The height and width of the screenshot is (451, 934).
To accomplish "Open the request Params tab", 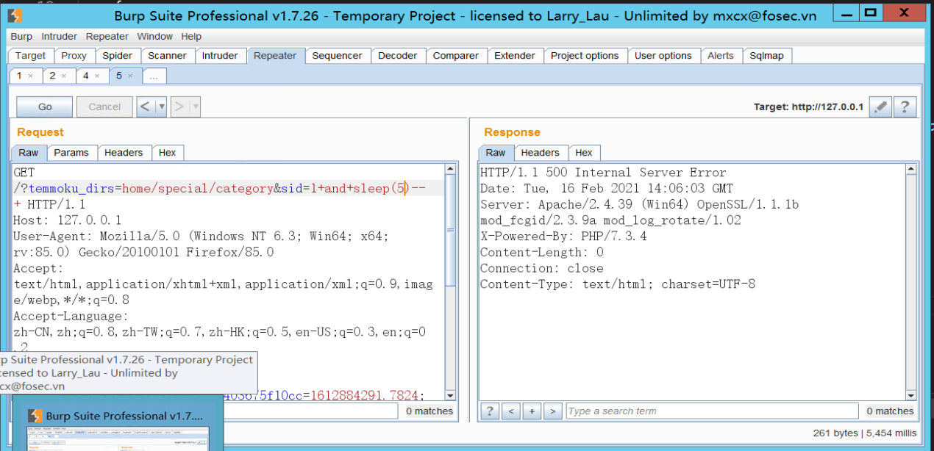I will [x=71, y=152].
